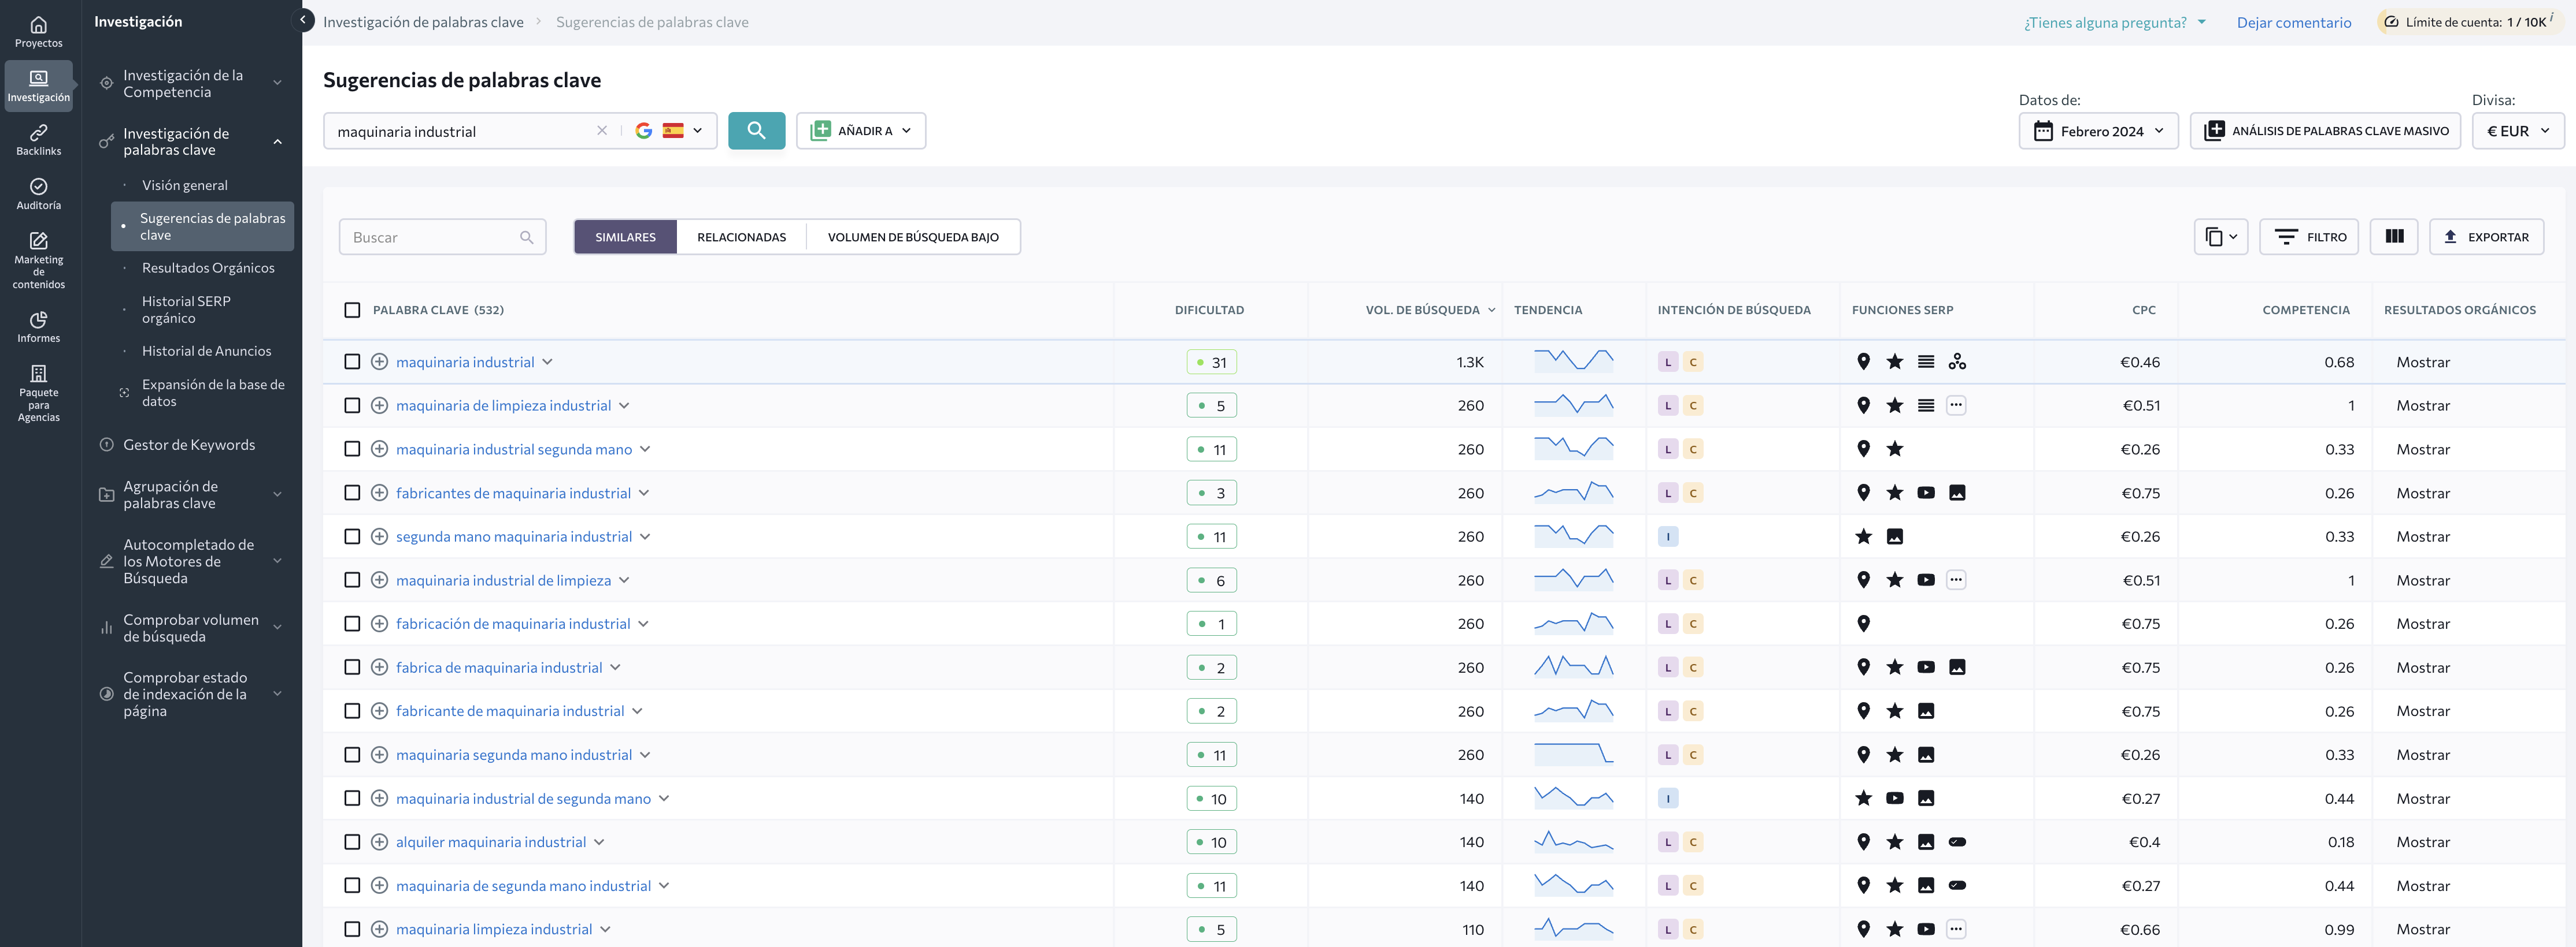This screenshot has height=947, width=2576.
Task: Add maquinaria industrial keyword plus icon
Action: click(379, 361)
